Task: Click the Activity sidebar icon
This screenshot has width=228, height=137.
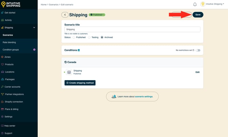Action: coord(2,20)
